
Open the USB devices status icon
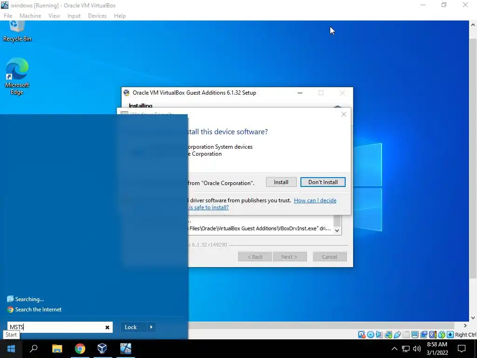[x=397, y=335]
